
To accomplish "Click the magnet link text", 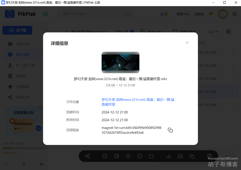I will coord(131,130).
